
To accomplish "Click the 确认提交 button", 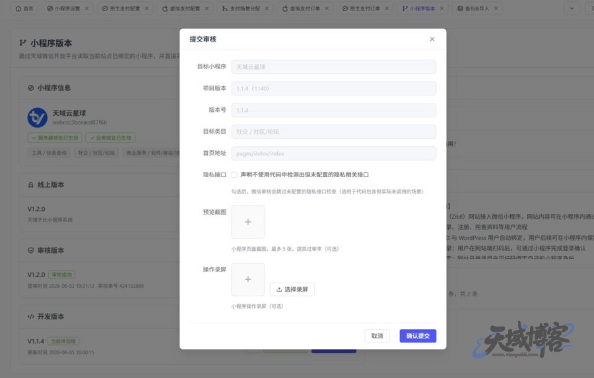I will pyautogui.click(x=418, y=336).
